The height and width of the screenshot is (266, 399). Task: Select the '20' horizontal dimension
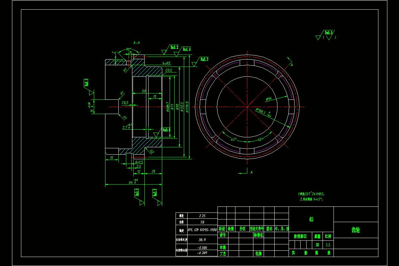coord(153,171)
